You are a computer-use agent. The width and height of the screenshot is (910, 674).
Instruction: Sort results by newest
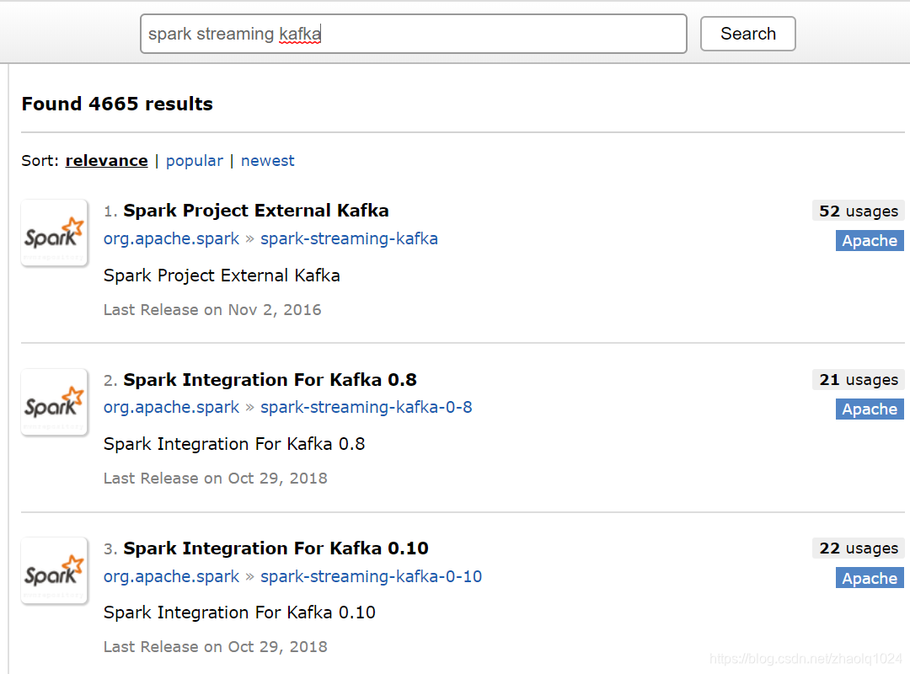[268, 161]
